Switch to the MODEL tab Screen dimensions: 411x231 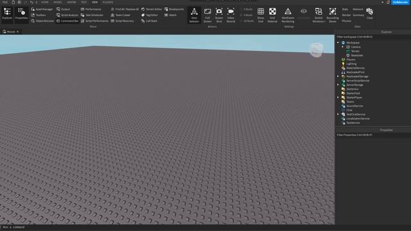pyautogui.click(x=58, y=2)
